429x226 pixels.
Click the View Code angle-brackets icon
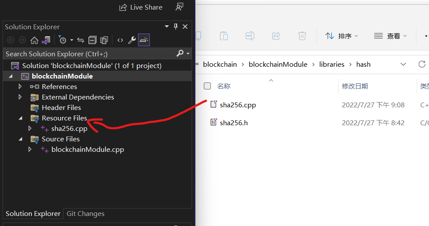[x=120, y=40]
